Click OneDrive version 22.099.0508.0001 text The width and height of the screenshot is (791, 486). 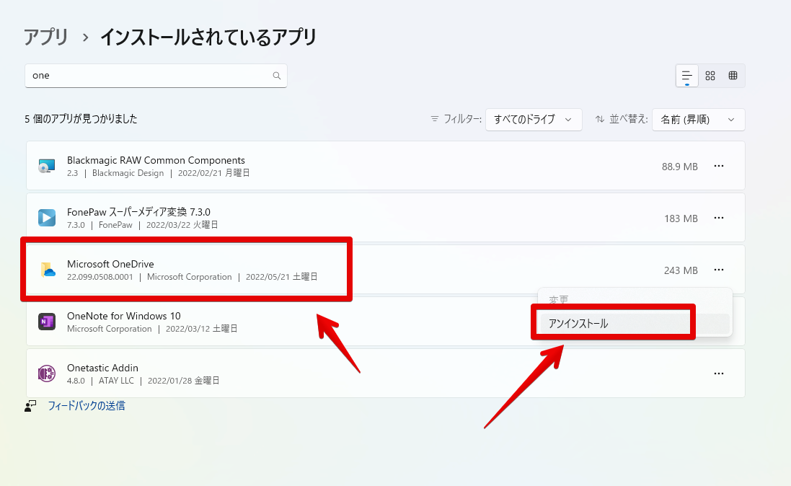[100, 277]
